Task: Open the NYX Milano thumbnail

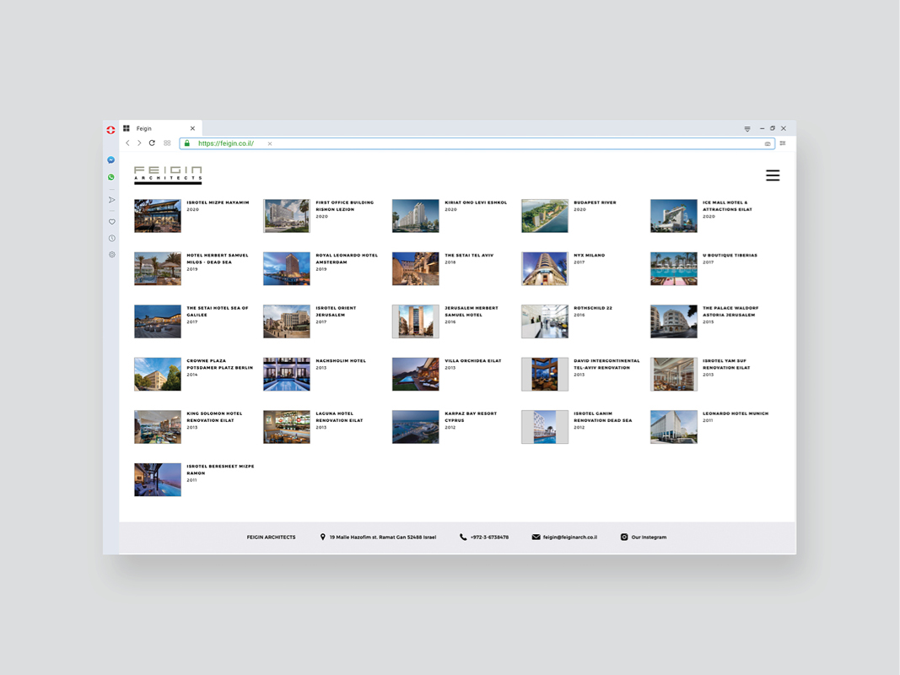Action: point(545,268)
